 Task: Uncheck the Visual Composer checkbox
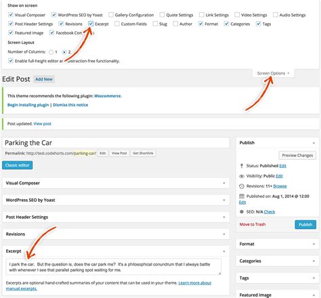coord(11,15)
